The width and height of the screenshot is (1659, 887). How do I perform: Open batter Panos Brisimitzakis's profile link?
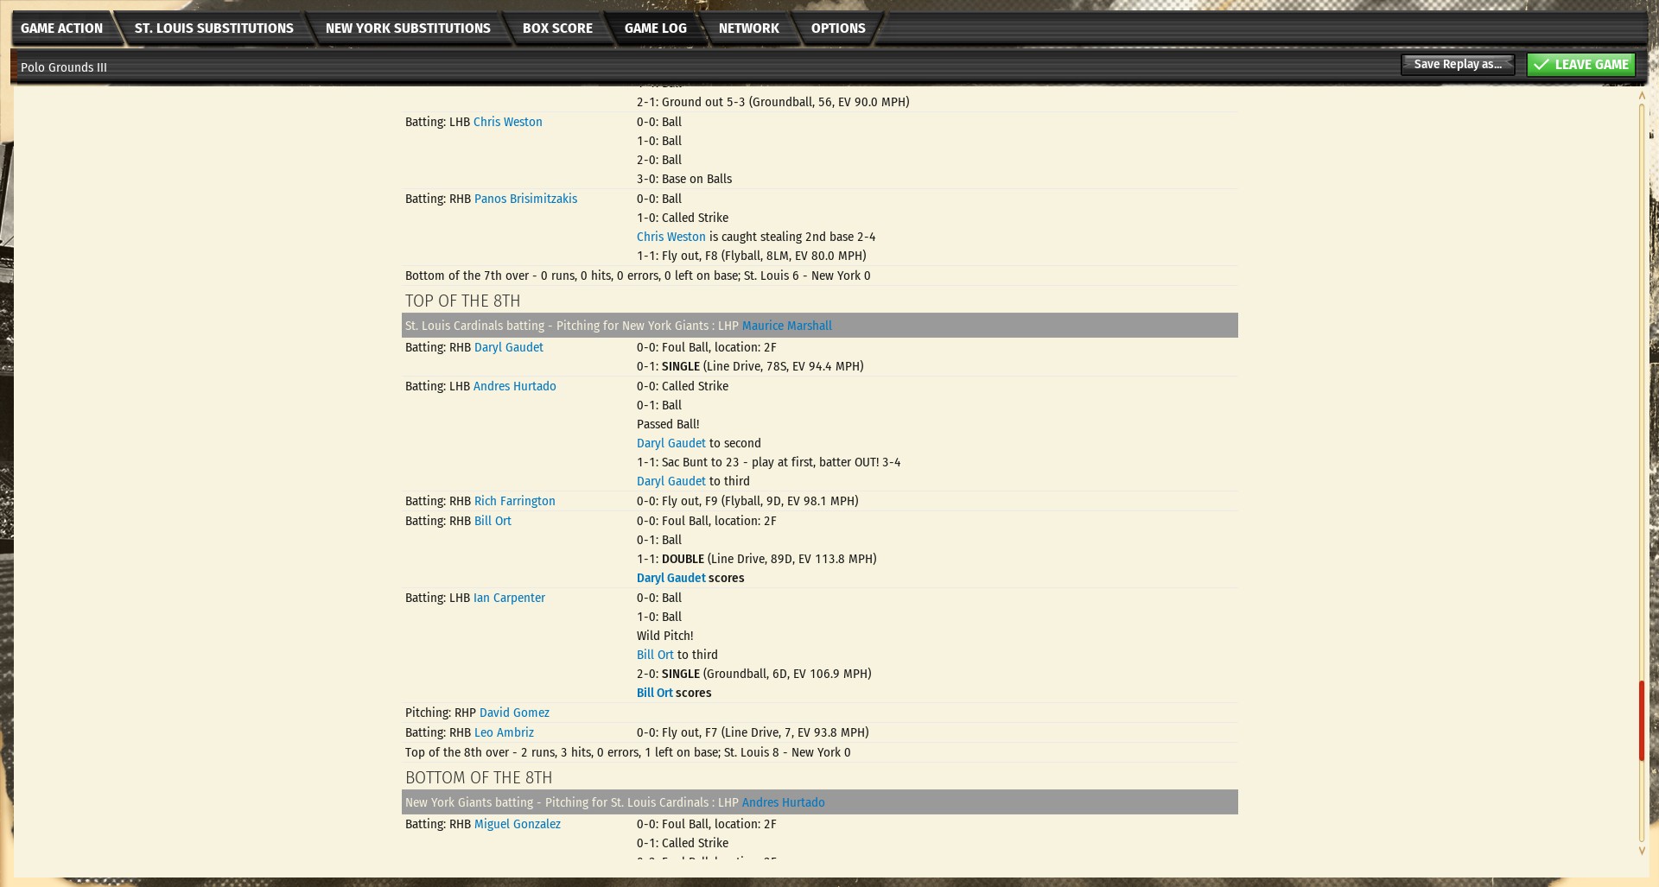(x=525, y=199)
